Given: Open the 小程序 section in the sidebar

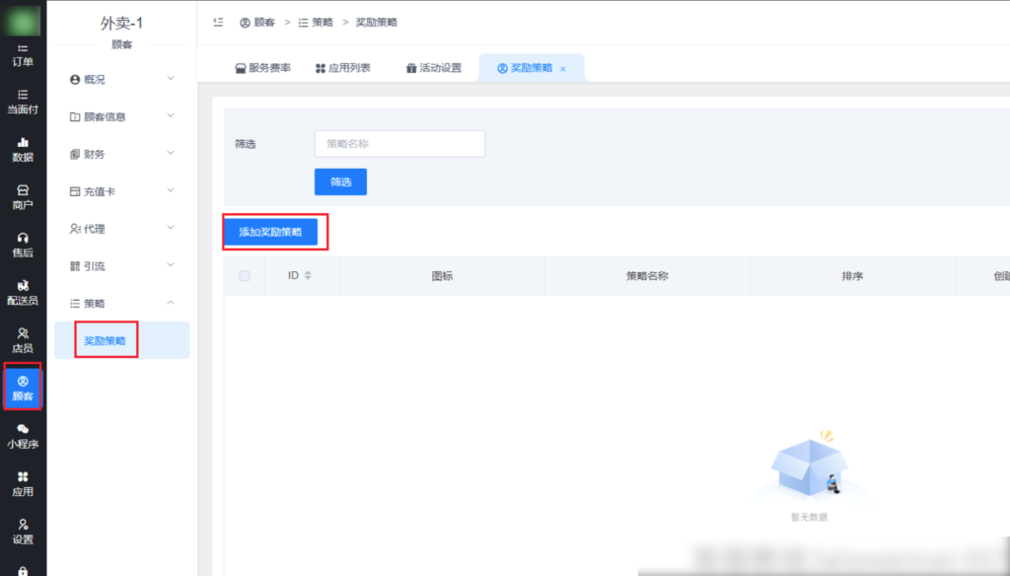Looking at the screenshot, I should click(22, 436).
